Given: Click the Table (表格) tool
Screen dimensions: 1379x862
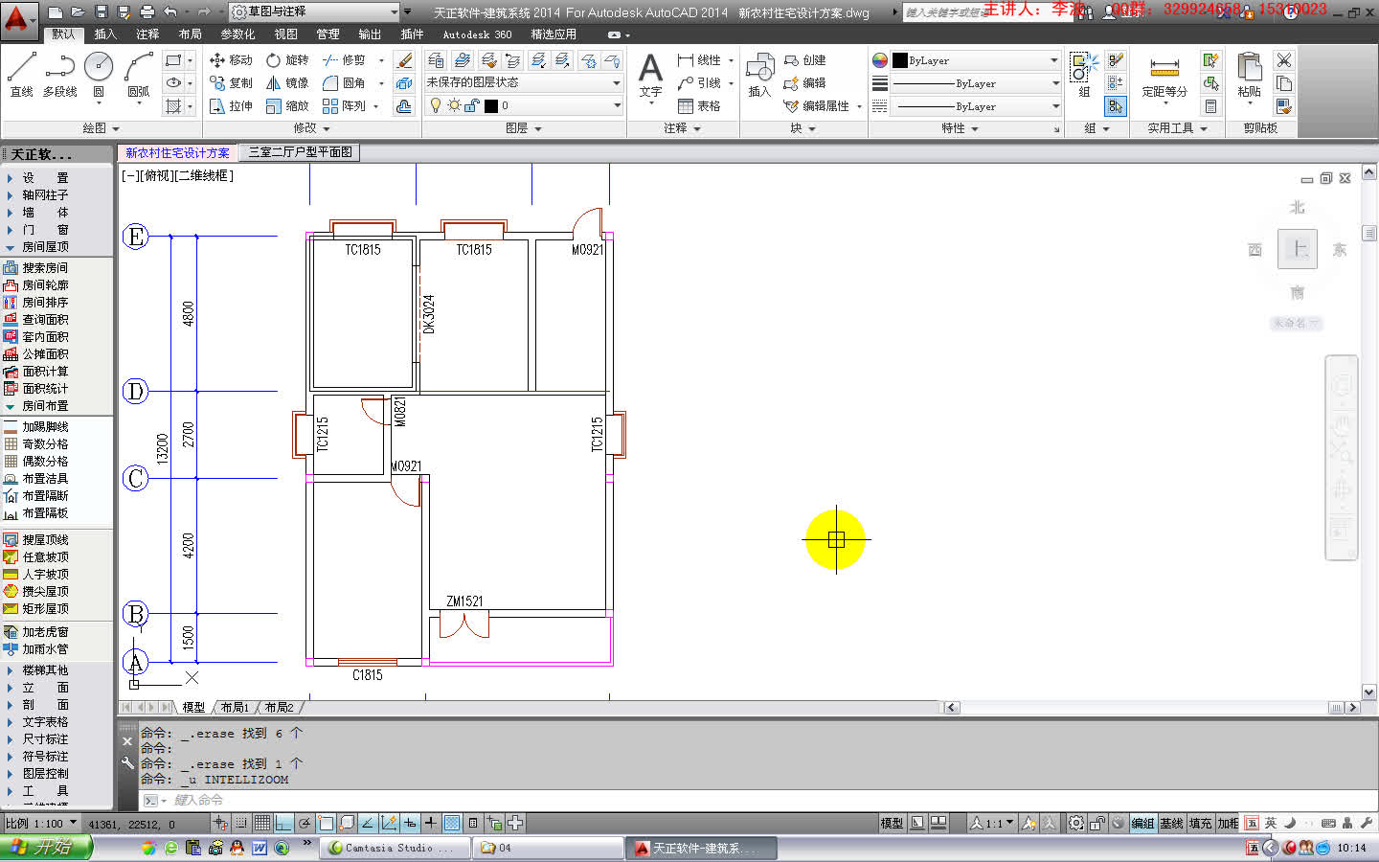Looking at the screenshot, I should click(x=699, y=105).
